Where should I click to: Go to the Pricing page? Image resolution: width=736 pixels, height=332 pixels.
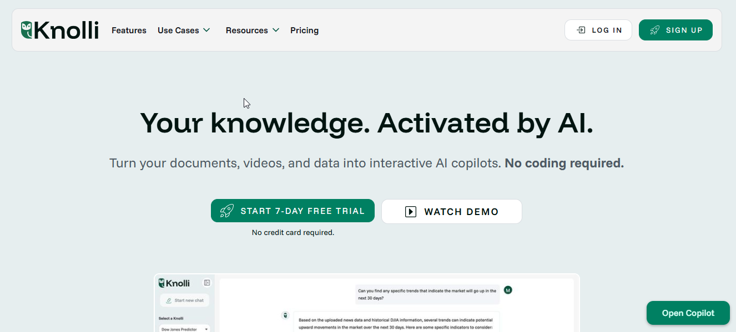point(304,30)
